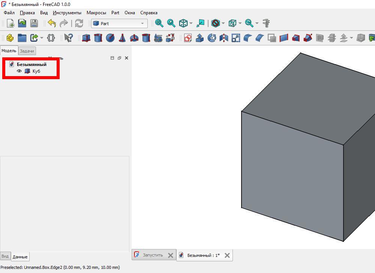
Task: Close the model tree panel
Action: [126, 58]
